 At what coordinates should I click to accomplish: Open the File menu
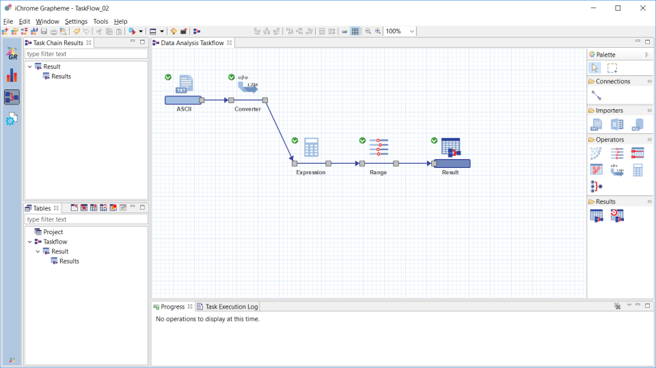point(8,21)
